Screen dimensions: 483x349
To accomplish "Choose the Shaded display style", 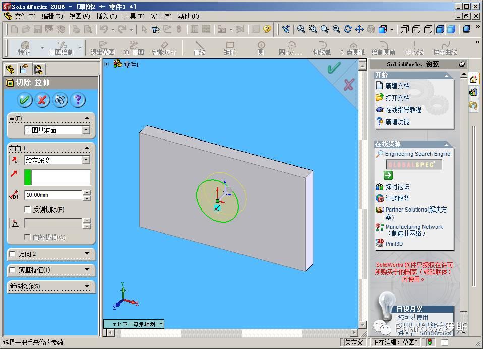I will 452,29.
